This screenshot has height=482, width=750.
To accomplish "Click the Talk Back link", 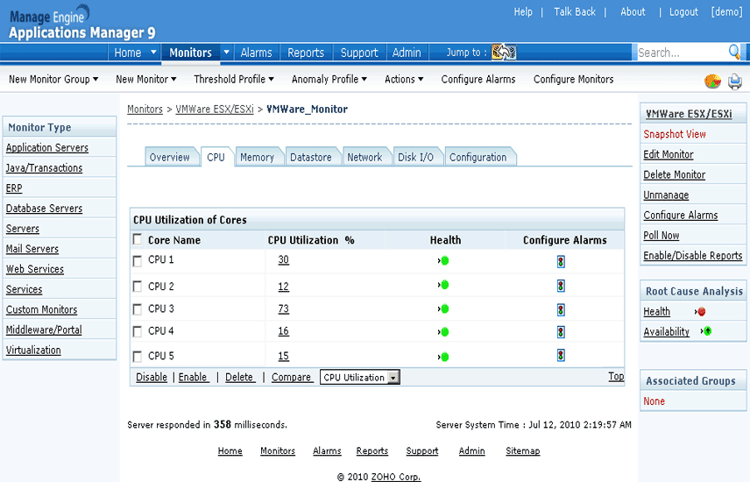I will tap(575, 12).
